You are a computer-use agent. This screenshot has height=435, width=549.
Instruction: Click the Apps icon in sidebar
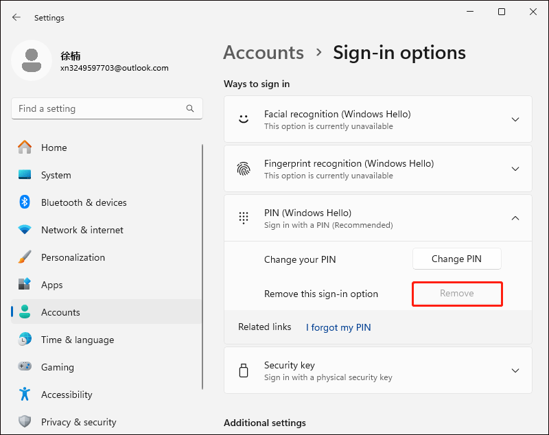coord(25,284)
